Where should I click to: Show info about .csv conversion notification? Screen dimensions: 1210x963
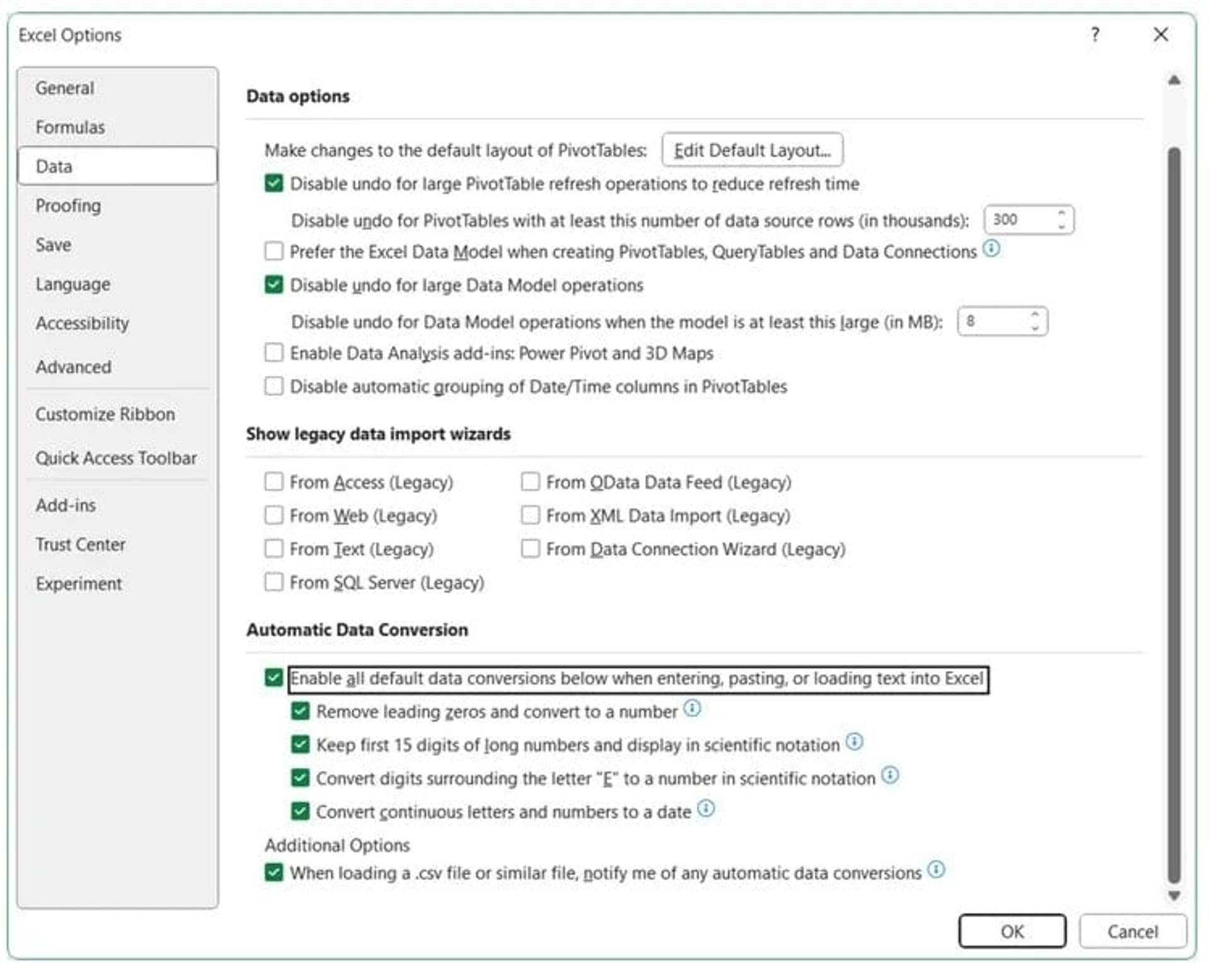pos(936,870)
